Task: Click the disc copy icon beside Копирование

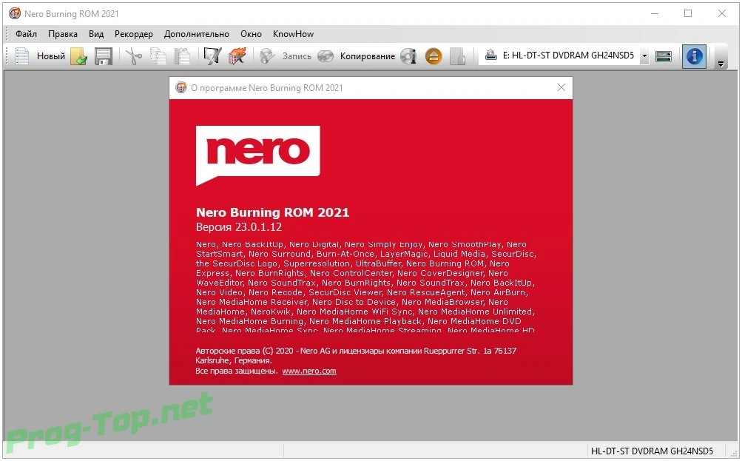Action: (326, 55)
